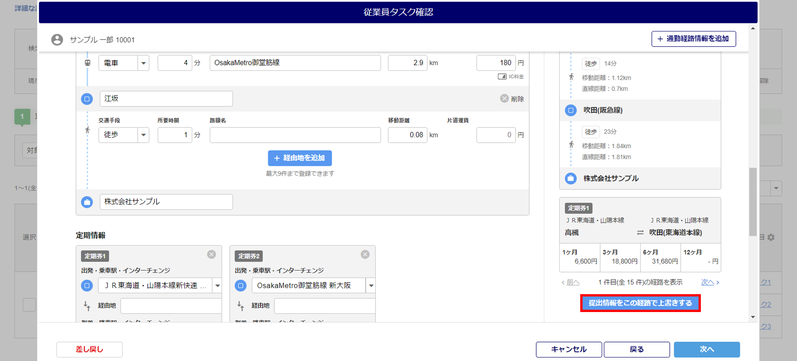Image resolution: width=797 pixels, height=361 pixels.
Task: Remove the 定期券1 card with its X icon
Action: pyautogui.click(x=211, y=255)
